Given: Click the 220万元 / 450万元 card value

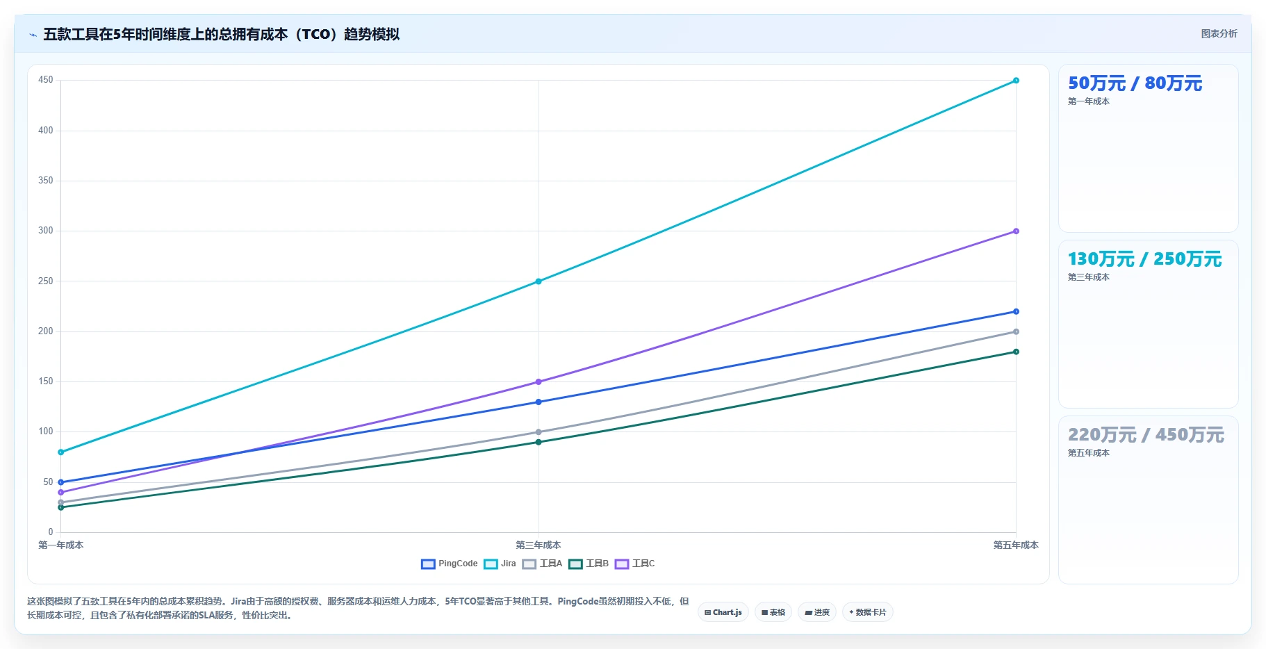Looking at the screenshot, I should (1146, 435).
